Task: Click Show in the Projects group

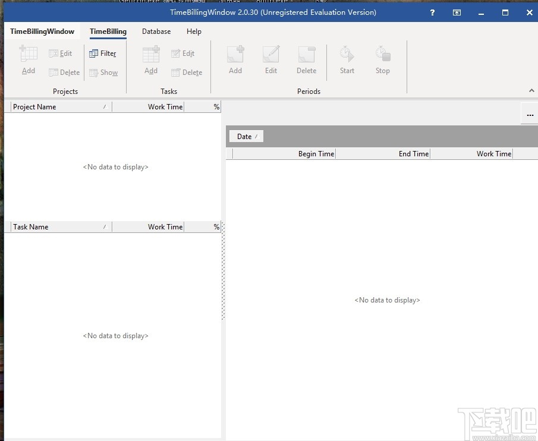Action: pyautogui.click(x=103, y=73)
